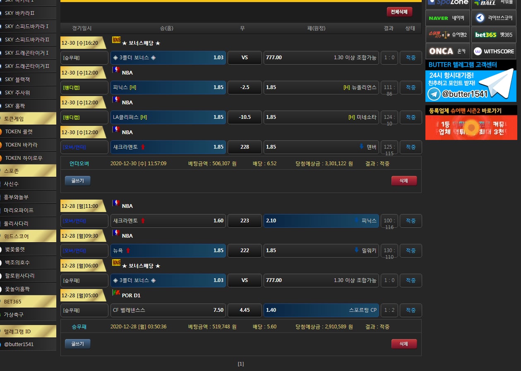Select the 피닉스 2.10 under odds cell
Viewport: 521px width, 371px height.
coord(321,221)
